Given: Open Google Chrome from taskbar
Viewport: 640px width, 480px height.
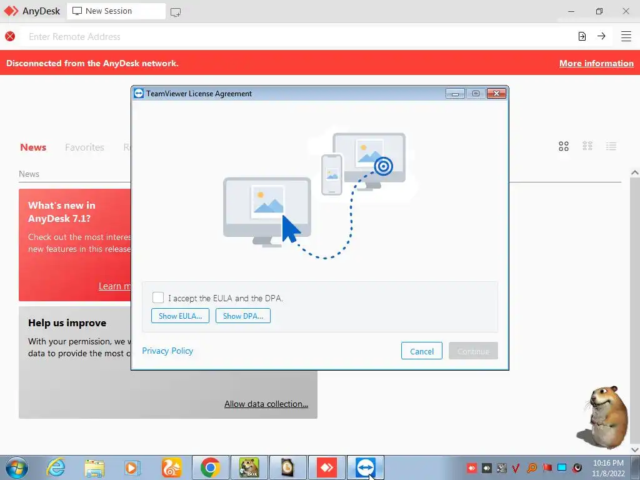Looking at the screenshot, I should (x=210, y=467).
